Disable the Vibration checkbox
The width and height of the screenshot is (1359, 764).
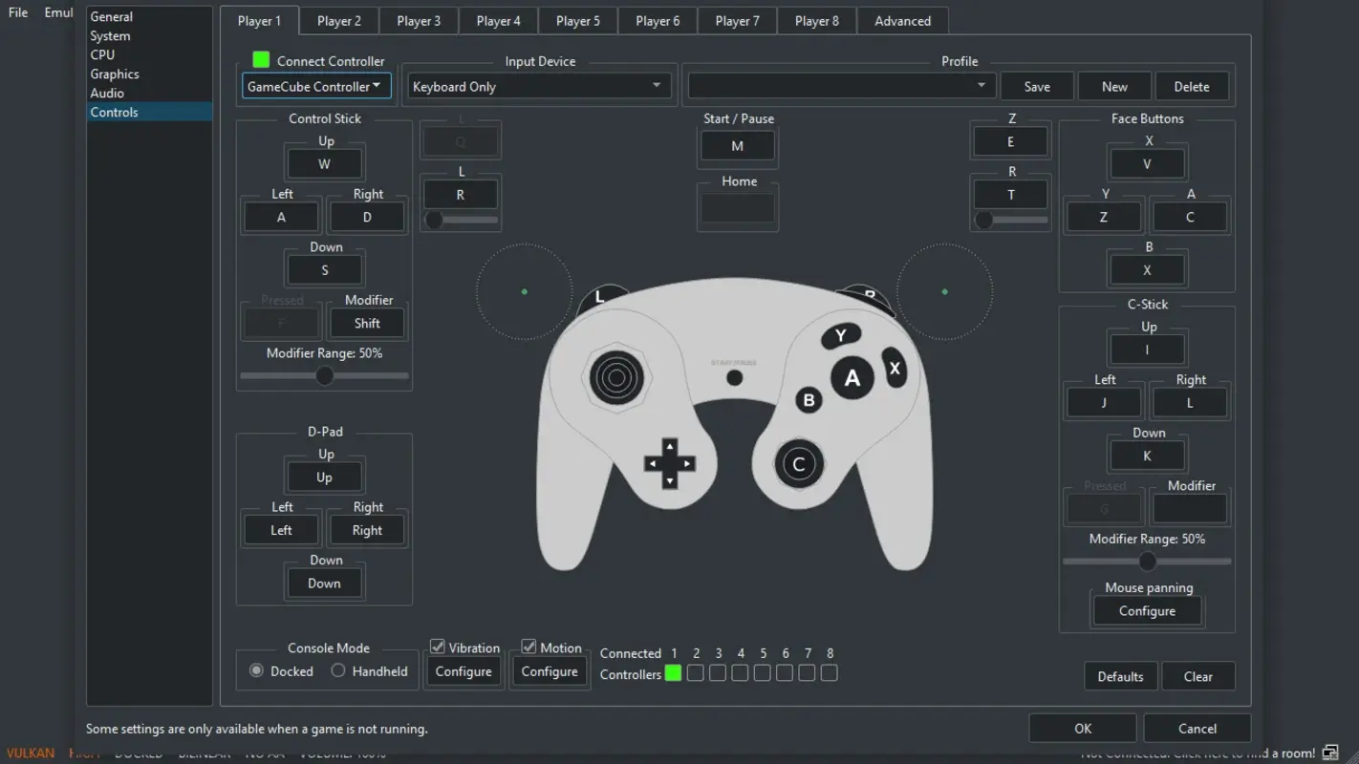click(437, 647)
